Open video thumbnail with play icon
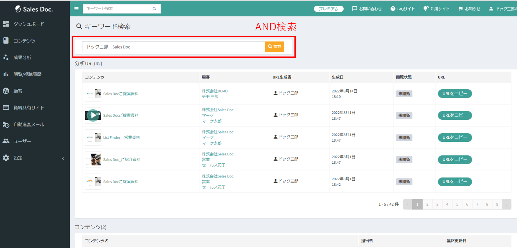 tap(93, 115)
